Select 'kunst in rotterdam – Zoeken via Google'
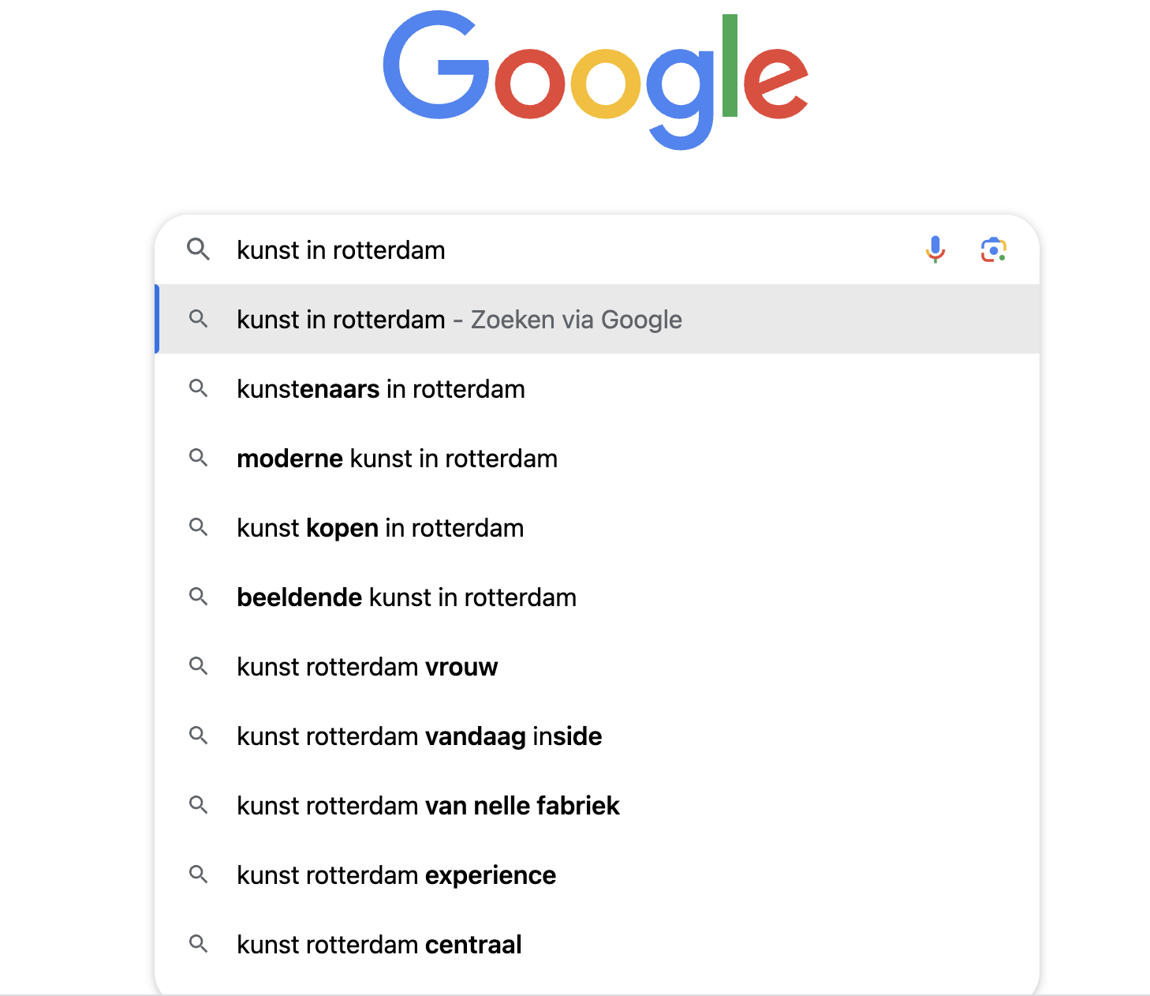The width and height of the screenshot is (1150, 996). [597, 319]
